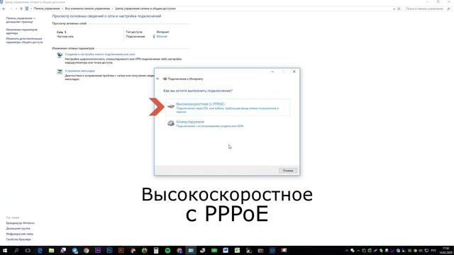
Task: Open Spotify from the taskbar
Action: point(167,250)
